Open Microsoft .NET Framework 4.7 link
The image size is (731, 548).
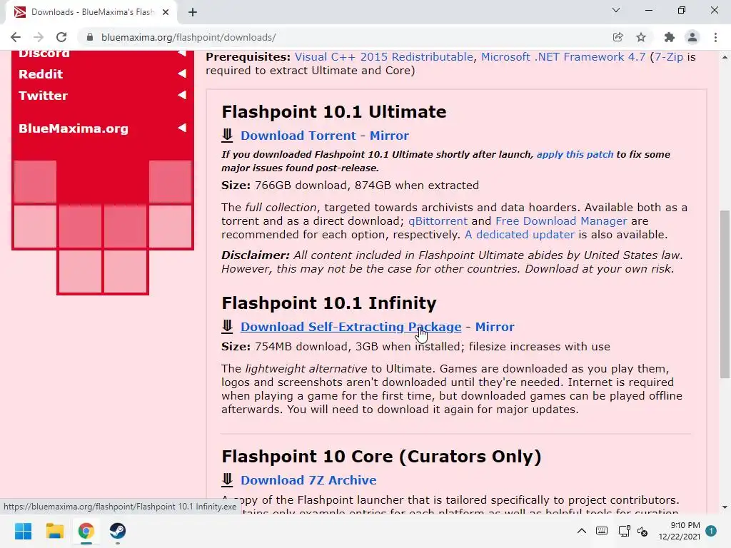563,57
